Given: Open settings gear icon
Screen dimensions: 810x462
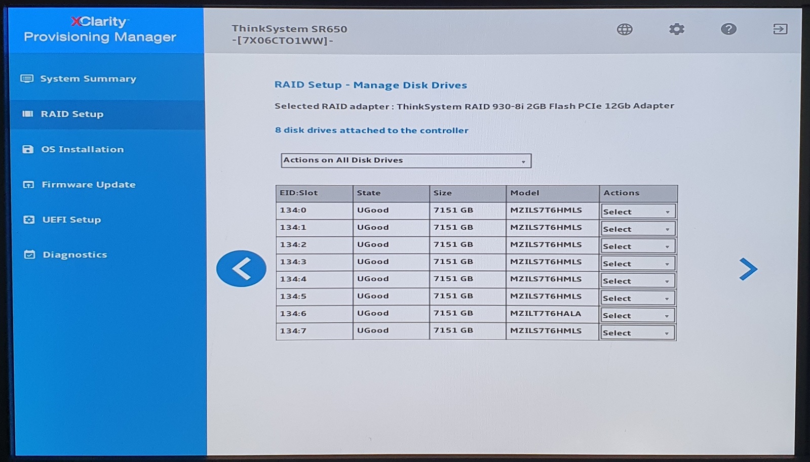Looking at the screenshot, I should coord(676,29).
